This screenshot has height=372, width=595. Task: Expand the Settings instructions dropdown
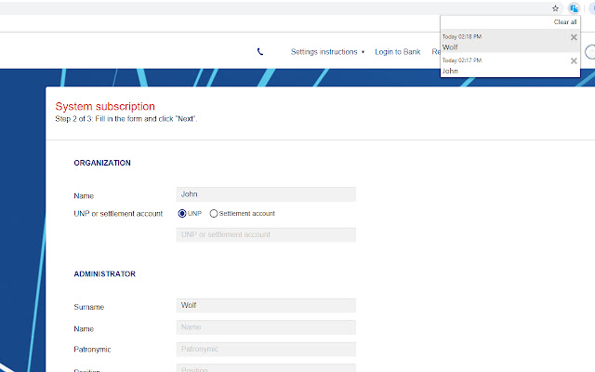[x=327, y=52]
